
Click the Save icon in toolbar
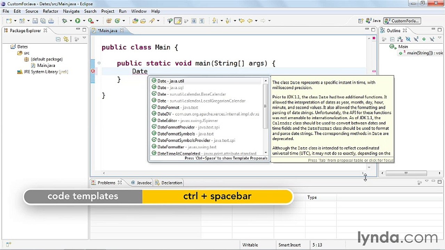point(35,21)
